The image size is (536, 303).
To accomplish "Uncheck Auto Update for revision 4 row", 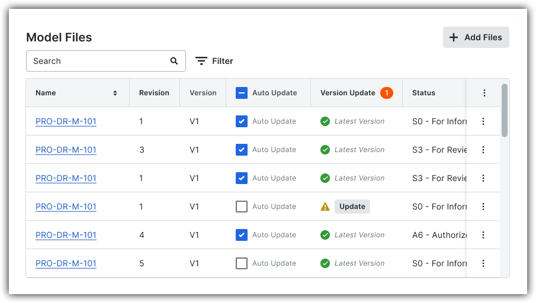I will tap(242, 235).
